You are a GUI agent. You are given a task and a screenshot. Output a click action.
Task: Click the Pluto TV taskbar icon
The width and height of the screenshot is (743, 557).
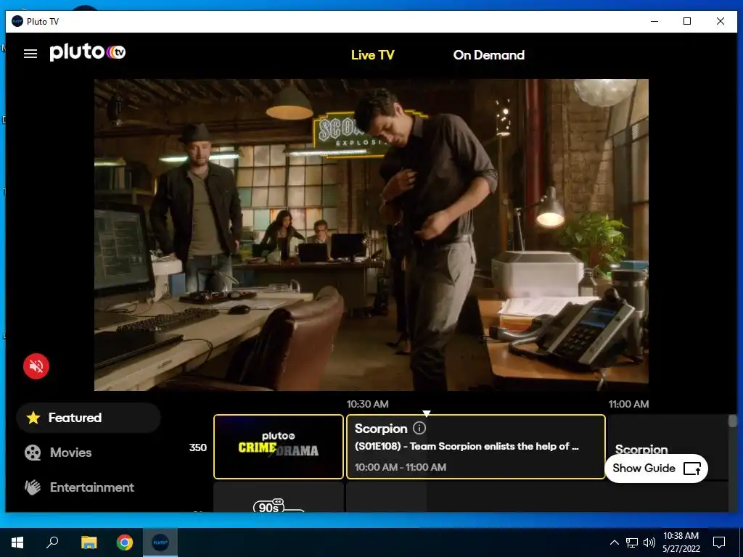click(160, 542)
